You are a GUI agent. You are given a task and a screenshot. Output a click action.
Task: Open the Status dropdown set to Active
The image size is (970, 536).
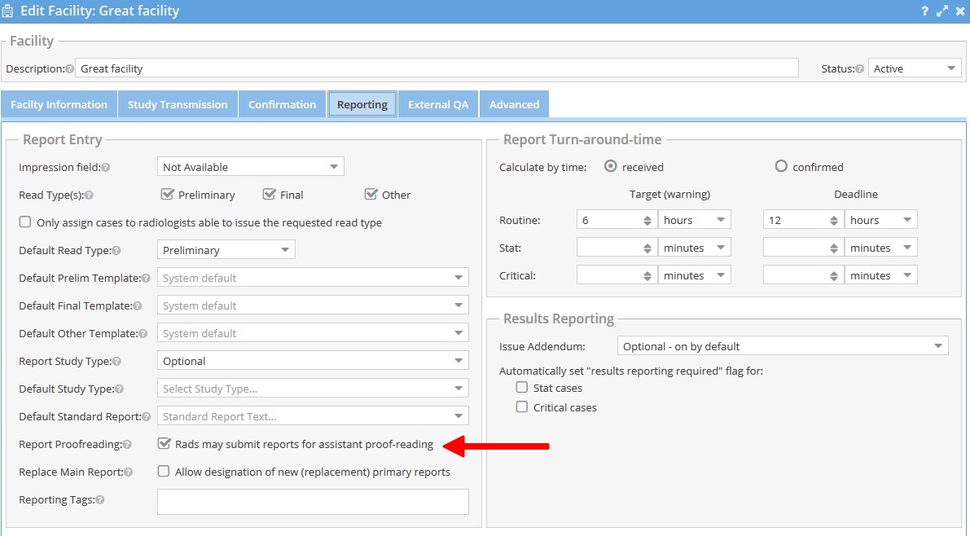[x=915, y=69]
